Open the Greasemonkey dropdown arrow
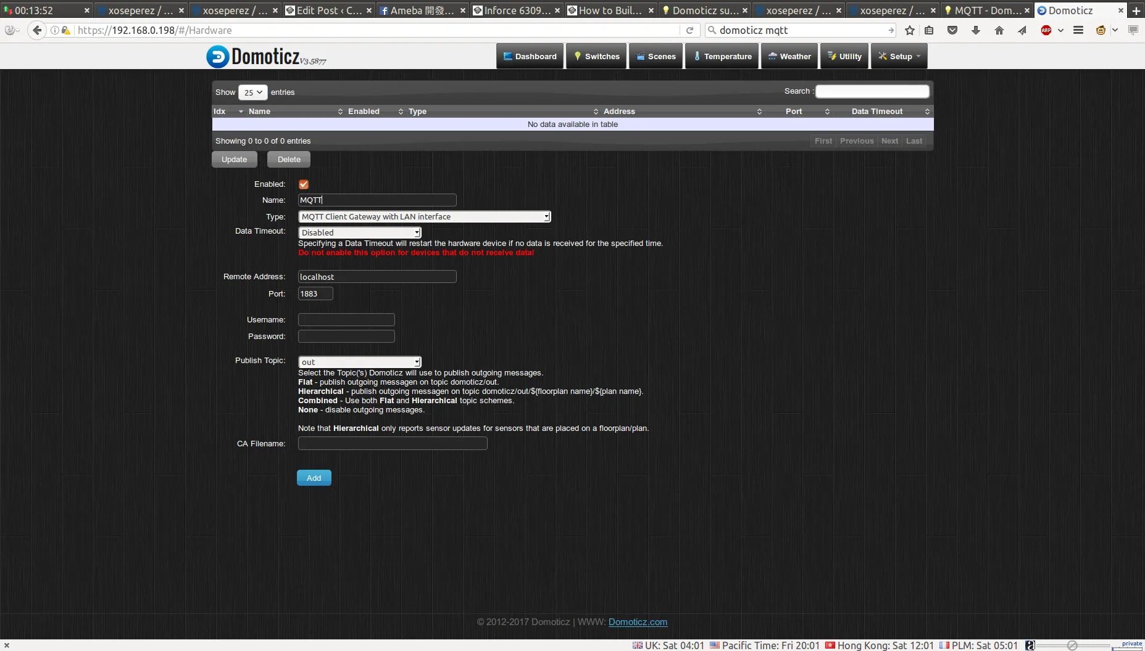This screenshot has width=1145, height=651. [1115, 30]
